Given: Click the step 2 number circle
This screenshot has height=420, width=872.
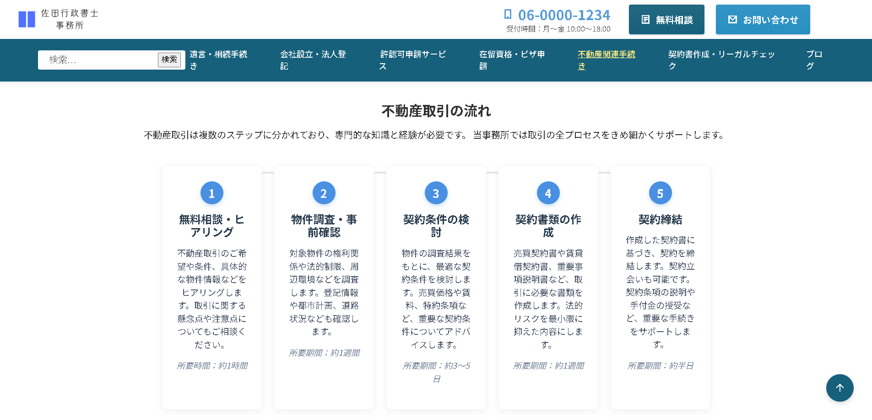Looking at the screenshot, I should 324,193.
